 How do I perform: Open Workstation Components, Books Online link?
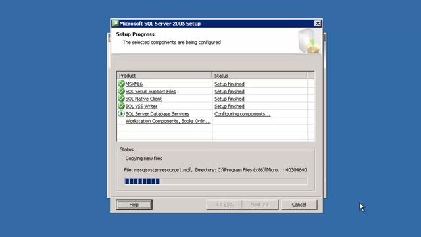pos(168,121)
